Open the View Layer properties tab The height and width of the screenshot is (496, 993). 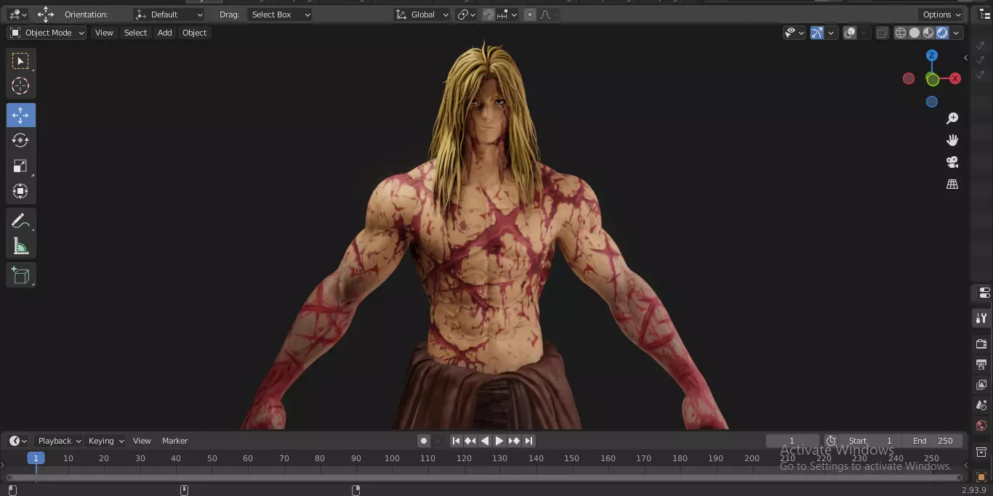click(x=981, y=384)
